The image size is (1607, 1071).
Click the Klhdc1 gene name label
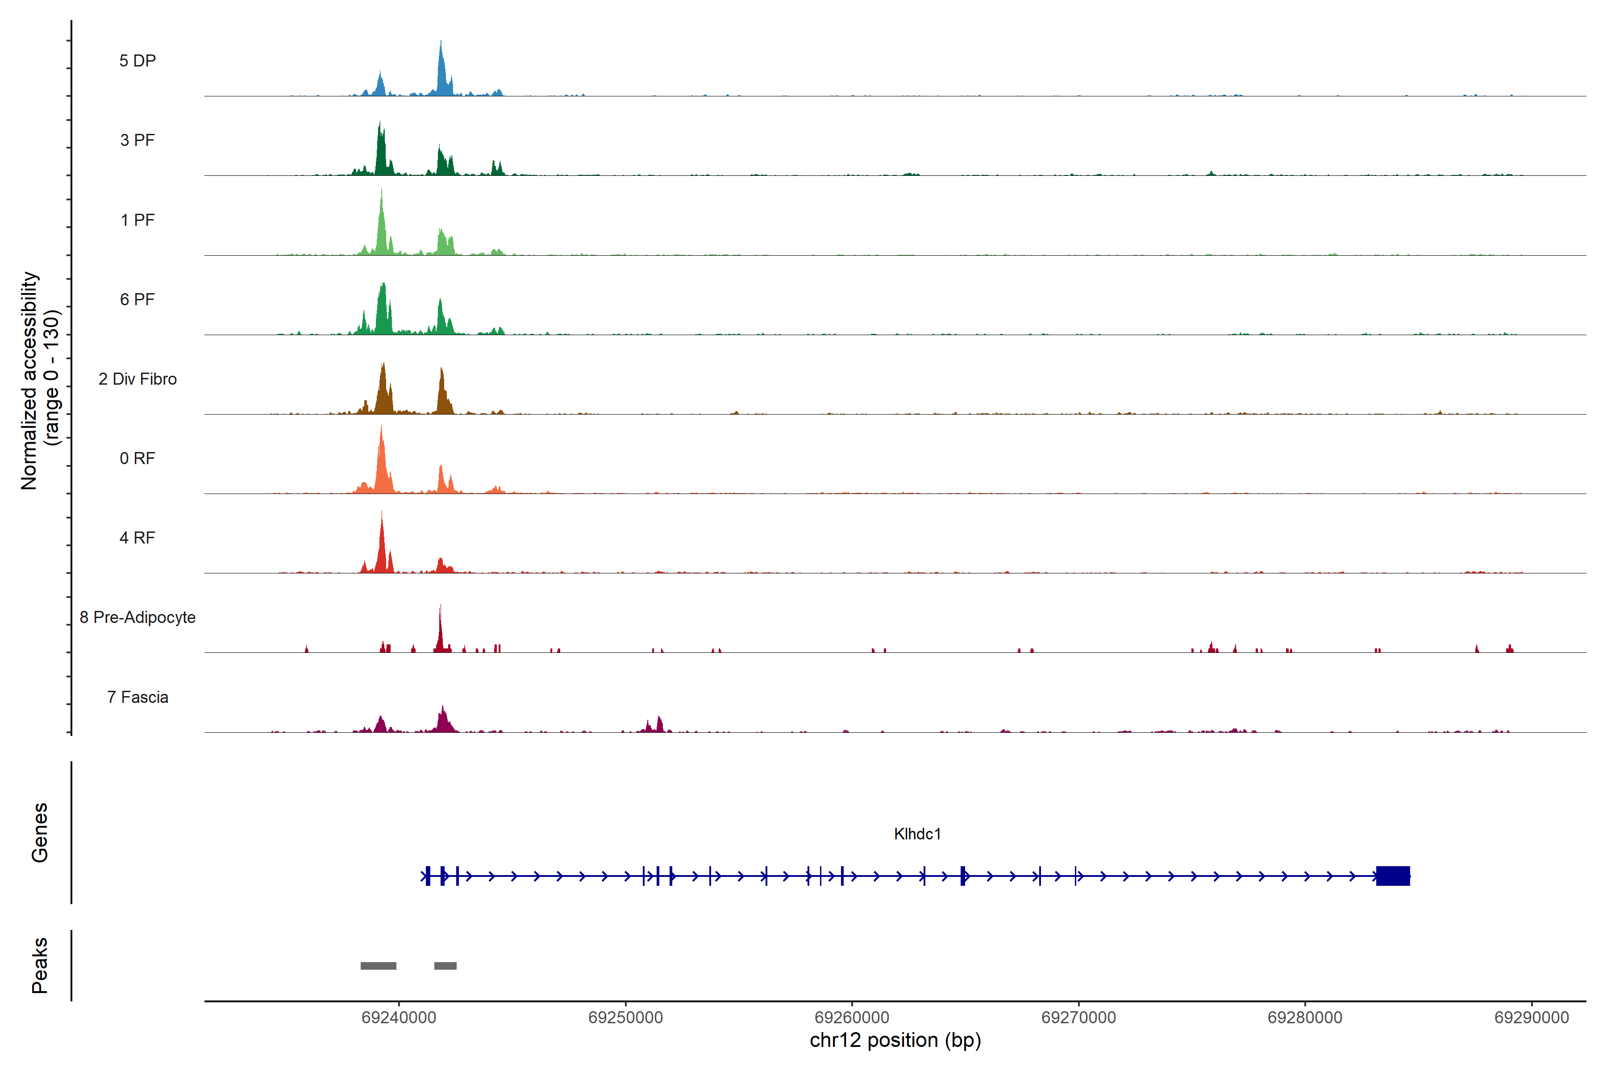[x=917, y=834]
